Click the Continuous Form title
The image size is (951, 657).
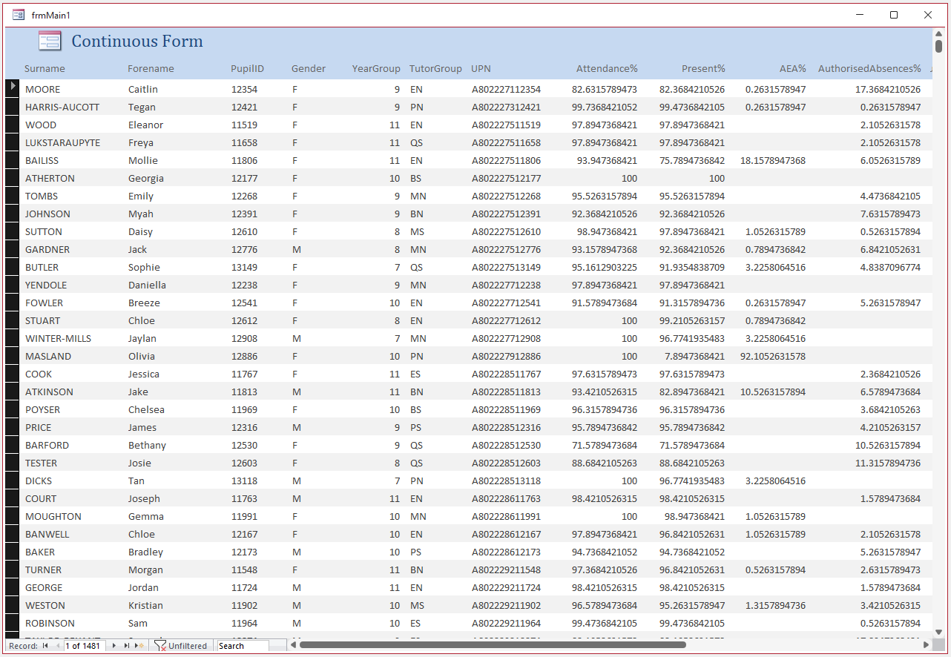[x=137, y=41]
